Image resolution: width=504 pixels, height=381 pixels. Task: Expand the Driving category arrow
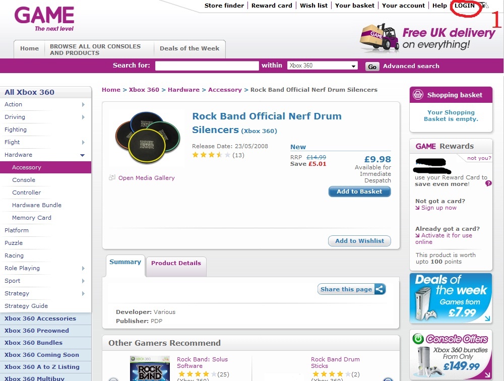(x=83, y=117)
